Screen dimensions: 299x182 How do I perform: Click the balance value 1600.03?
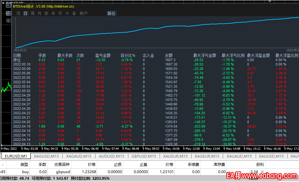point(171,69)
